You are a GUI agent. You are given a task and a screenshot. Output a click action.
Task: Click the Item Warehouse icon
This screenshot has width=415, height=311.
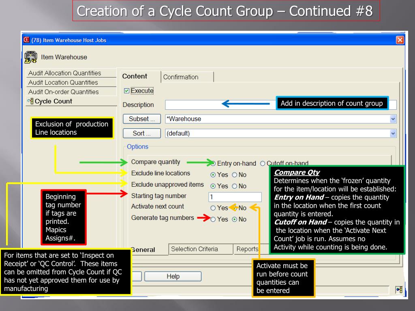[31, 57]
